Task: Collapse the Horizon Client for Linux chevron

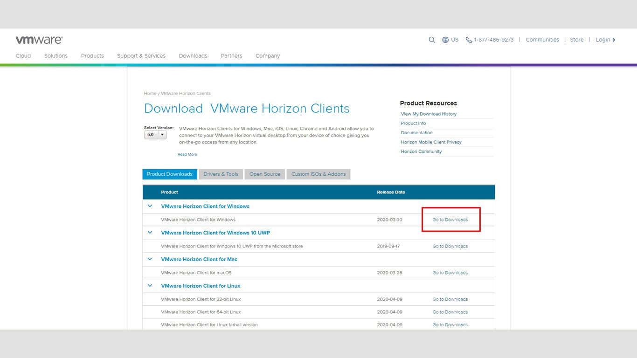Action: click(150, 286)
